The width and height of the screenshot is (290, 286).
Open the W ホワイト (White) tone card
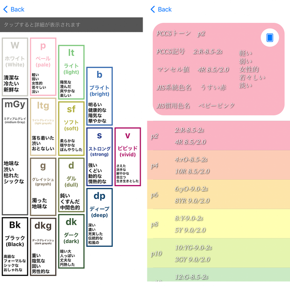point(15,67)
